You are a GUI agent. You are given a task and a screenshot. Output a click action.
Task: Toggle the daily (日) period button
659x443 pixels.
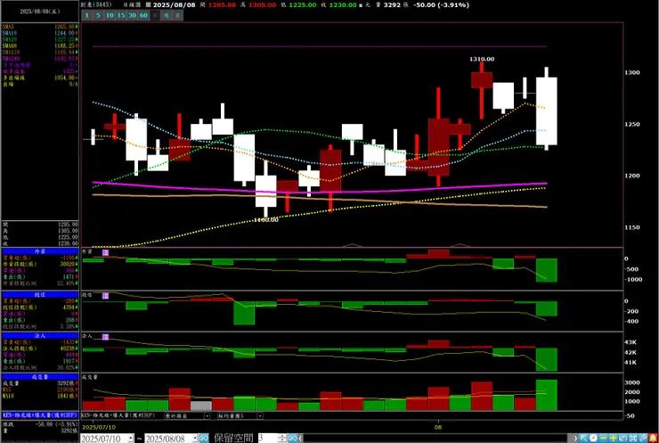coord(155,15)
